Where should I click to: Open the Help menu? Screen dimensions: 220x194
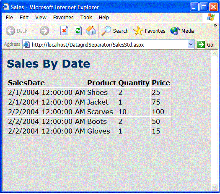click(x=104, y=18)
